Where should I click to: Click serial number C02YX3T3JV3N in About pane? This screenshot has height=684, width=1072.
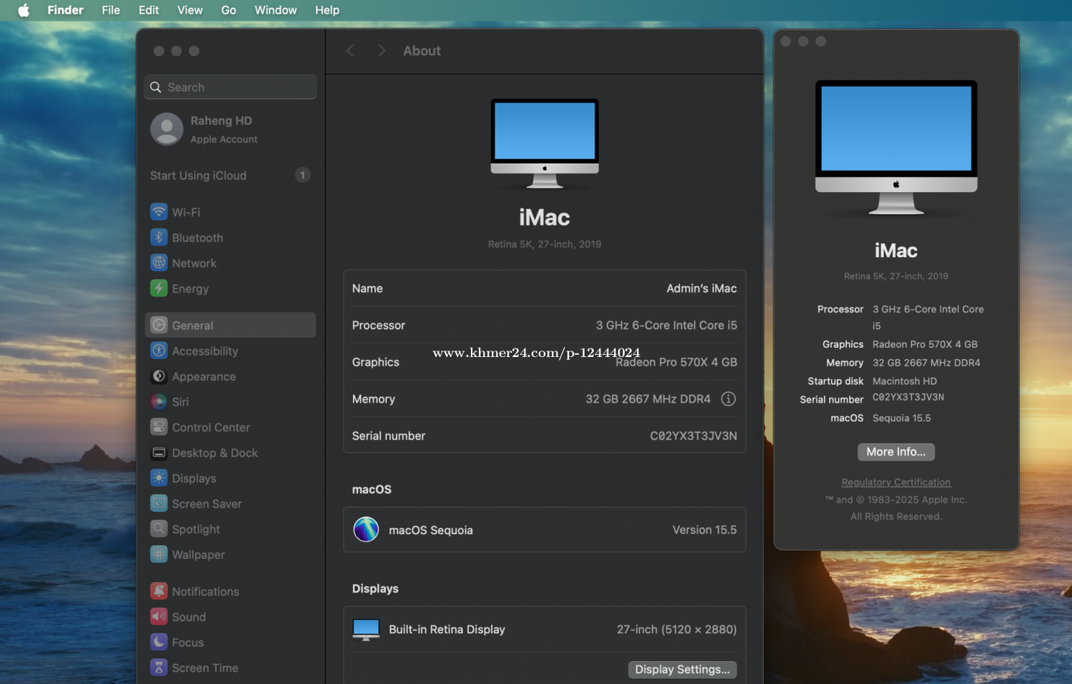(693, 436)
